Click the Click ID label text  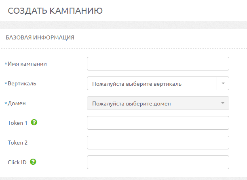click(17, 162)
